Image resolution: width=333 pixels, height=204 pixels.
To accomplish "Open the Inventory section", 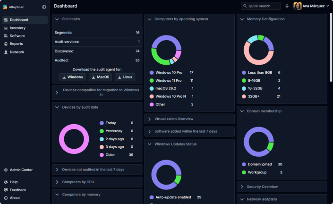I will (25, 28).
